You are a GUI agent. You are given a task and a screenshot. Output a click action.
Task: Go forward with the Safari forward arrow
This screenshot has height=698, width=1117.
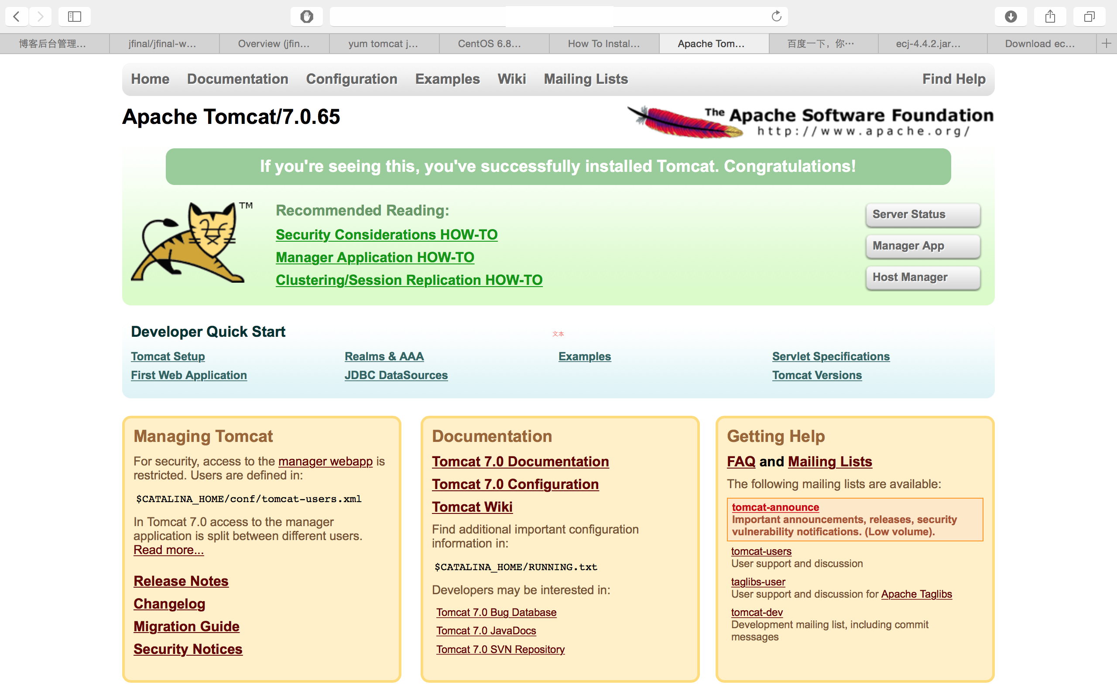(x=41, y=17)
